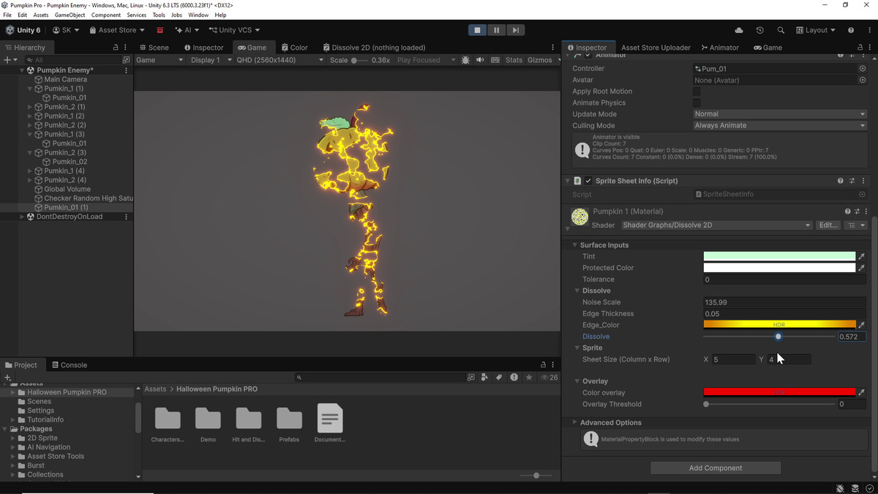Open the GameObject menu
Image resolution: width=878 pixels, height=494 pixels.
(70, 15)
